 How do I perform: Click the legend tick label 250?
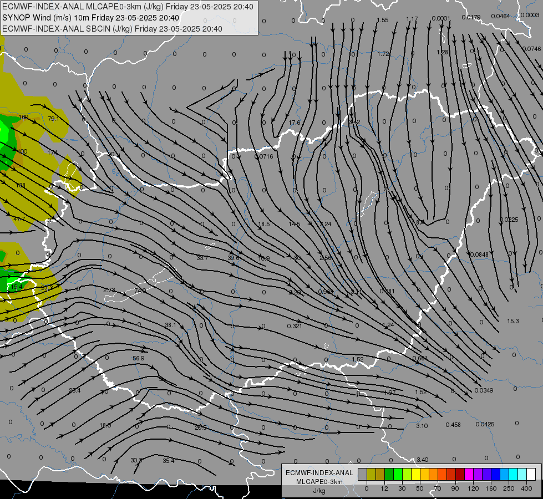509,488
